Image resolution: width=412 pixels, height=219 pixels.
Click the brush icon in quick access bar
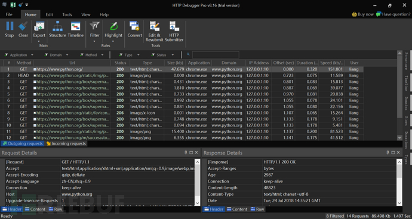pyautogui.click(x=20, y=5)
